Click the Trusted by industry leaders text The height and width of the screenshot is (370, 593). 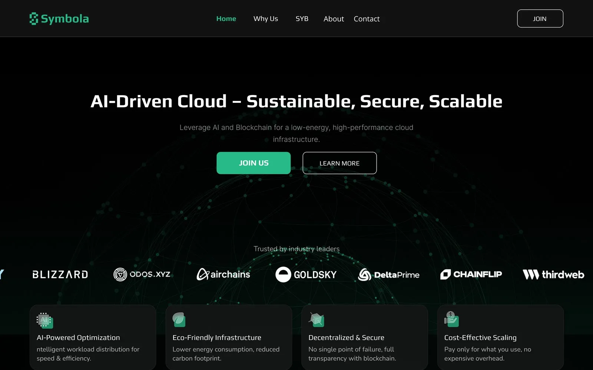[296, 249]
